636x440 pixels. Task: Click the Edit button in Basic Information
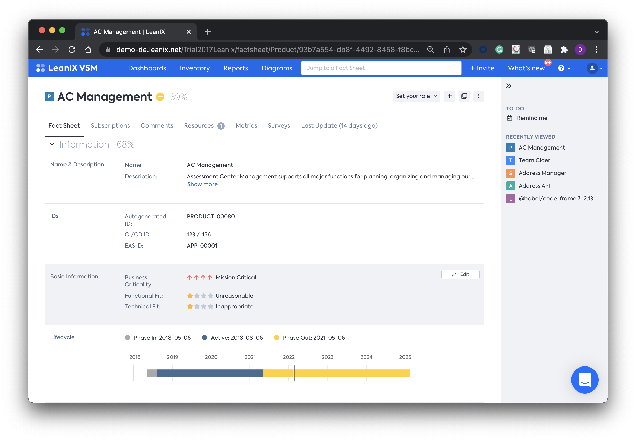tap(460, 274)
